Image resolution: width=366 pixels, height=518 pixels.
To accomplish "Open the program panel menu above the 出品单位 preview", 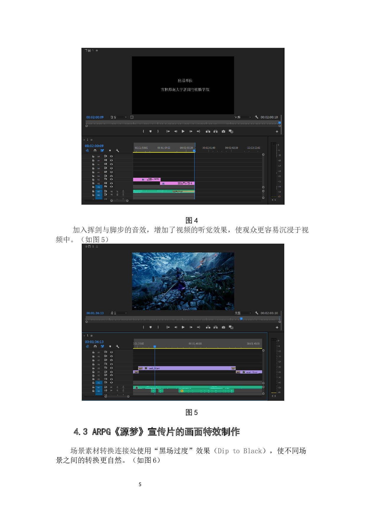I will tap(97, 51).
